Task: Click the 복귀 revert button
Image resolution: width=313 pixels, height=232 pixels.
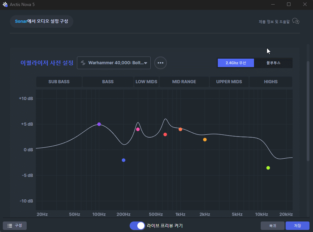Action: point(273,226)
